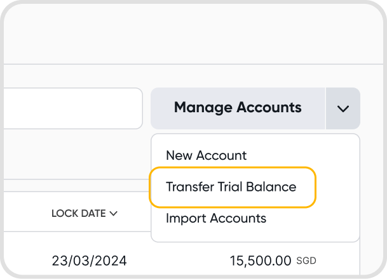
Task: Click the 15,500.00 balance amount
Action: tap(261, 261)
